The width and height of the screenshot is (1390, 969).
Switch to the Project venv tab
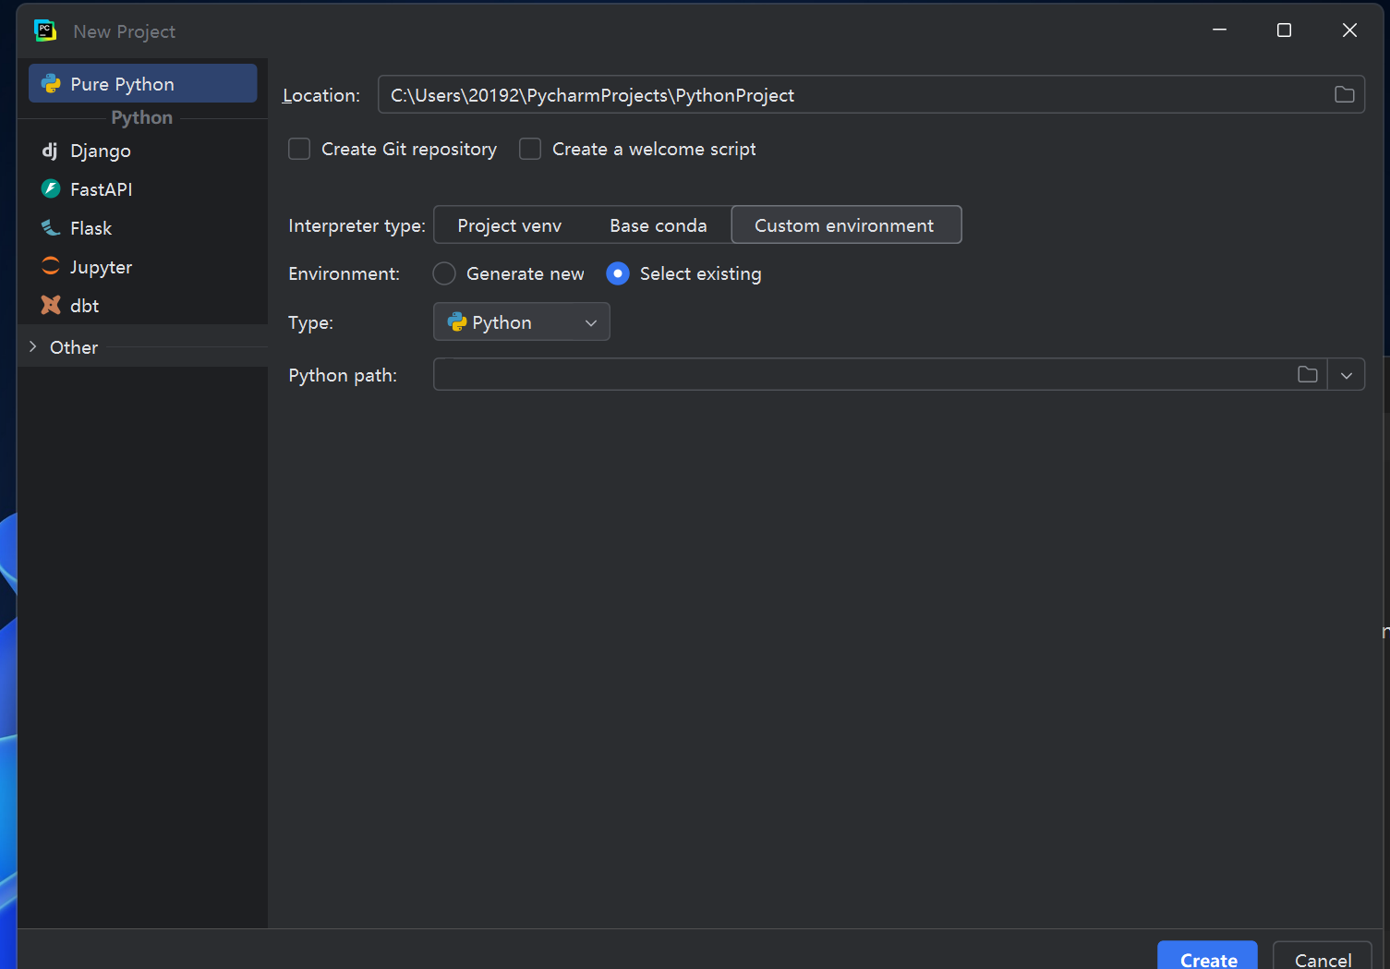(510, 224)
